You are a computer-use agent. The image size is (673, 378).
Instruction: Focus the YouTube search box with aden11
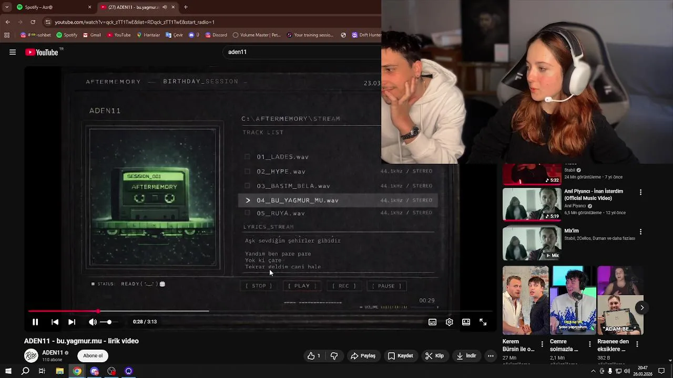click(x=302, y=52)
